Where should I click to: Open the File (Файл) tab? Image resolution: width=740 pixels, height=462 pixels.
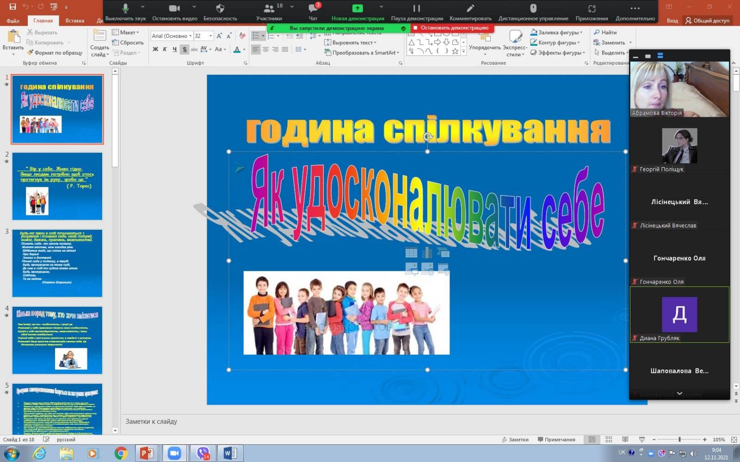pos(13,20)
